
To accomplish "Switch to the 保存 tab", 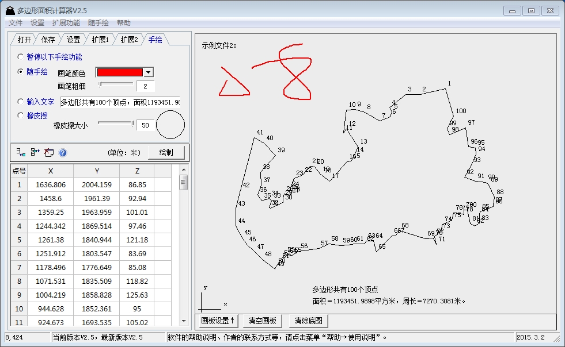I will tap(48, 40).
